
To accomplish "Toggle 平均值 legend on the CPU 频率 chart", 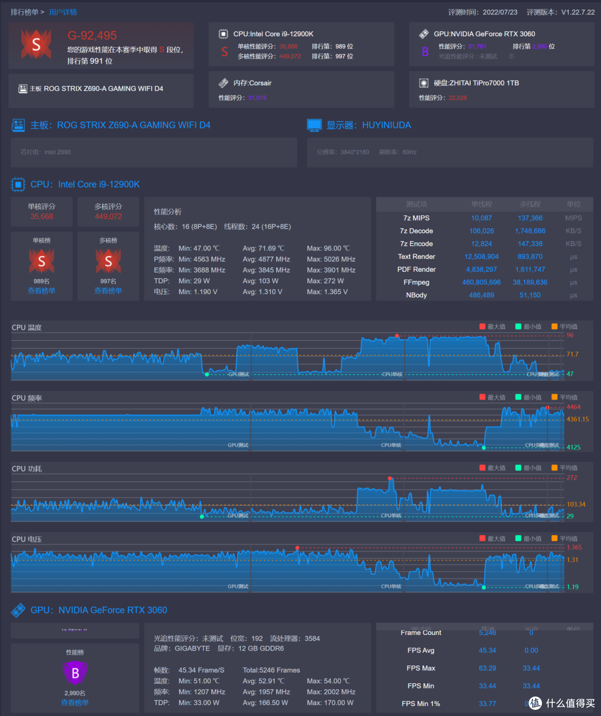I will tap(564, 398).
